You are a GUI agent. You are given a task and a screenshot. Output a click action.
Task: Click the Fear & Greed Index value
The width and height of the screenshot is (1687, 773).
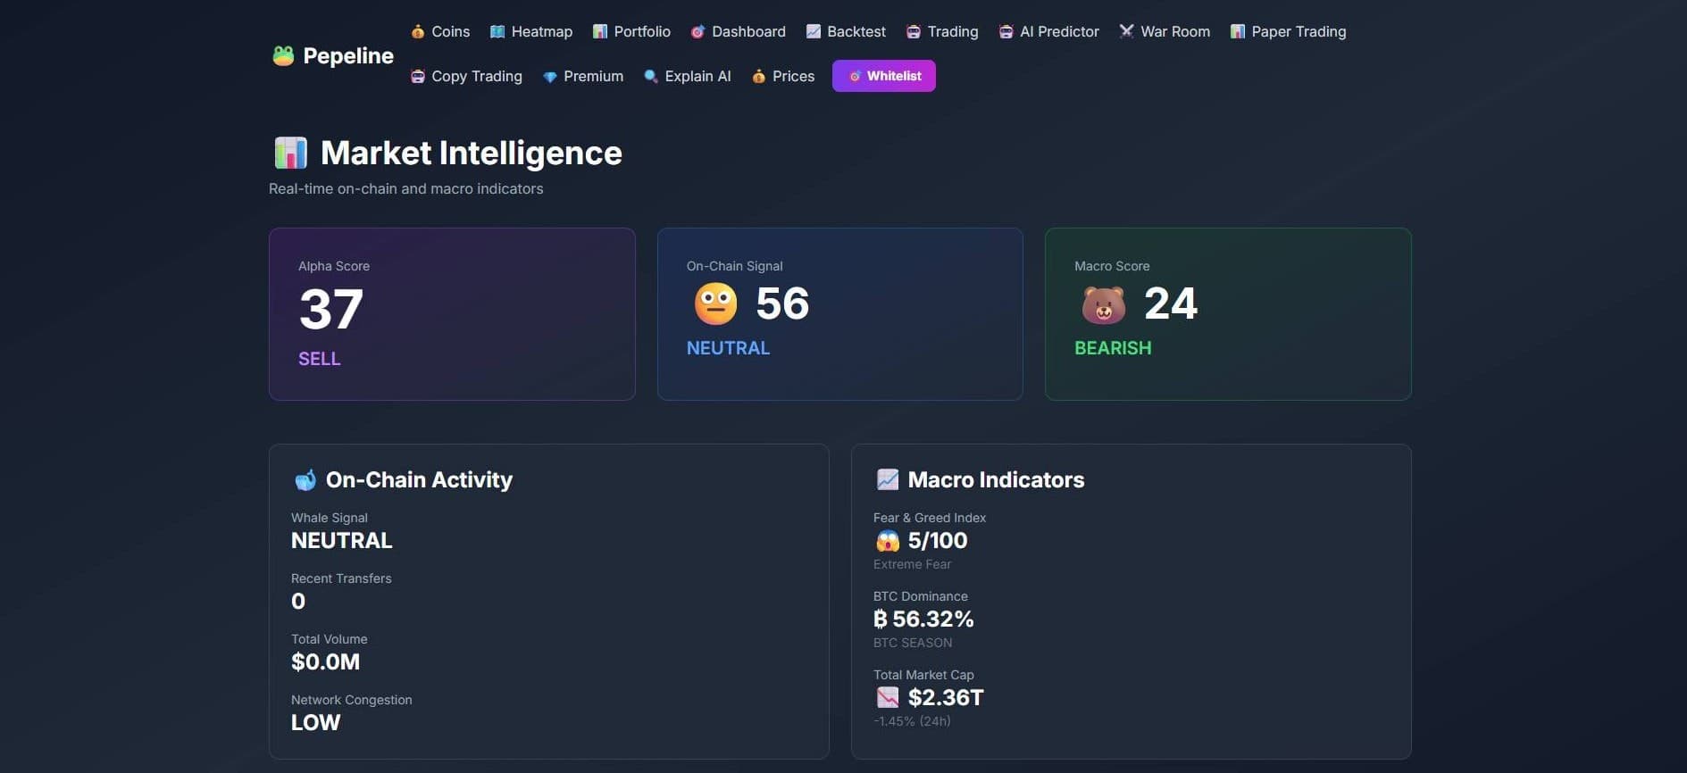click(937, 540)
